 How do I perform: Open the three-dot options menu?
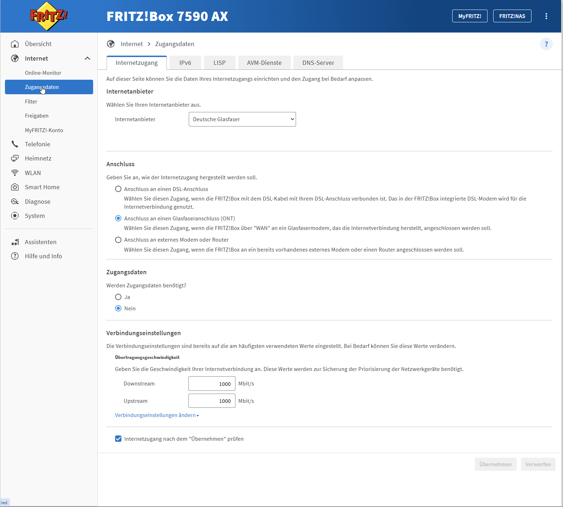pyautogui.click(x=546, y=16)
